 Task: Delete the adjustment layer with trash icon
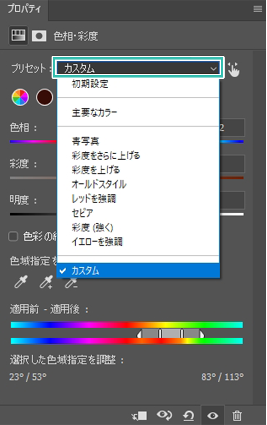click(237, 415)
